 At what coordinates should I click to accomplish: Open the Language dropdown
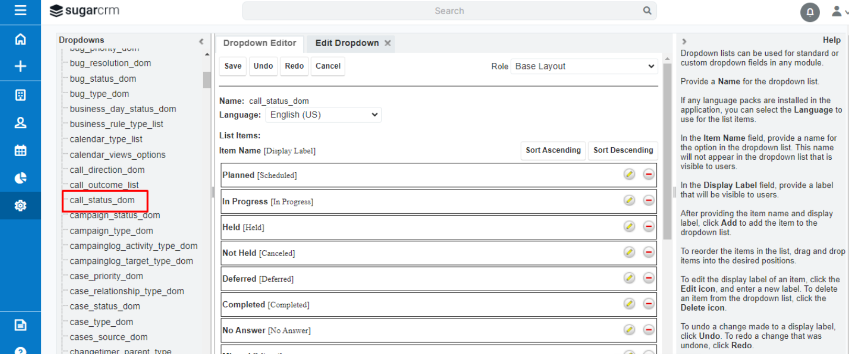(x=323, y=115)
